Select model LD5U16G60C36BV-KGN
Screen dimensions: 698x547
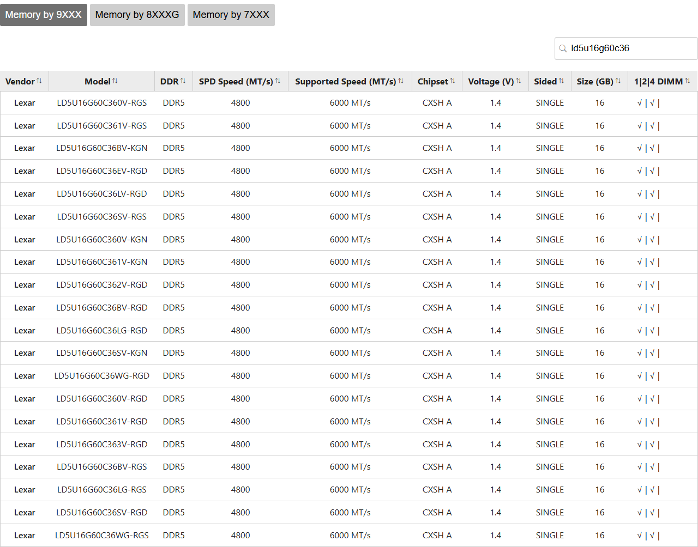tap(102, 148)
